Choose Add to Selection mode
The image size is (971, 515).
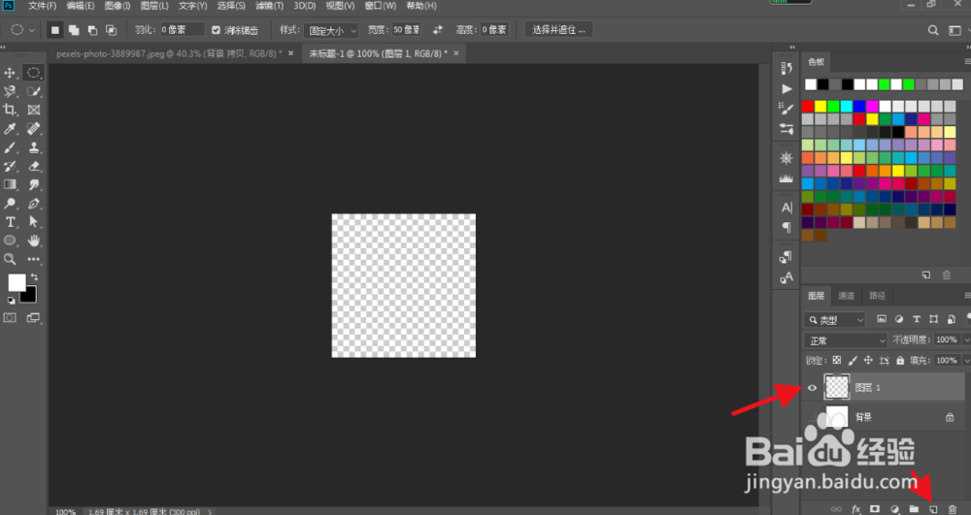pyautogui.click(x=74, y=30)
